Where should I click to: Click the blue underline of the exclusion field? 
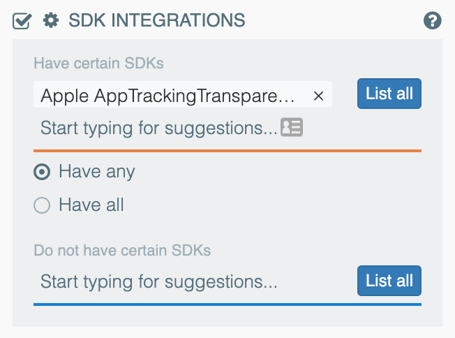pos(227,304)
